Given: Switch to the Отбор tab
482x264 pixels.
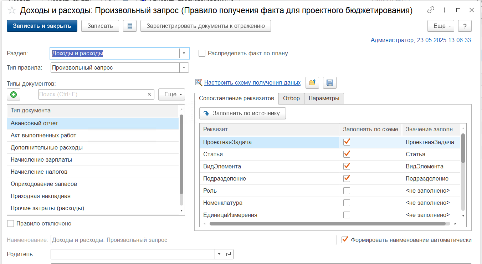Looking at the screenshot, I should 291,98.
